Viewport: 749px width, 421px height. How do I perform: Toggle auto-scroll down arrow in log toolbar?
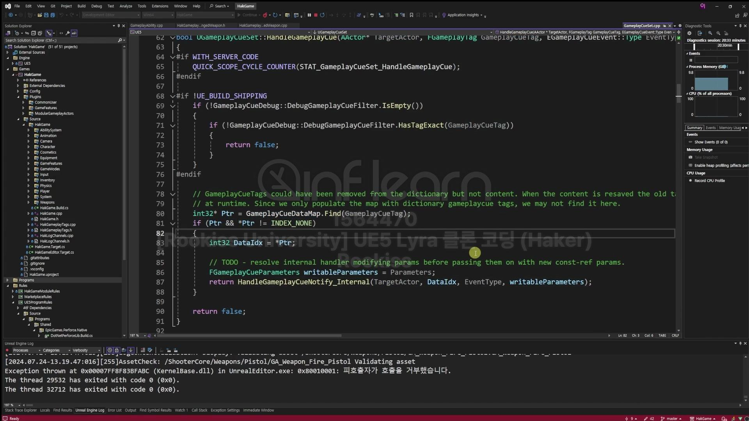131,350
